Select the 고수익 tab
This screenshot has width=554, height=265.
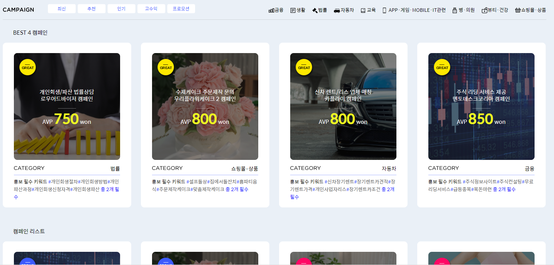coord(151,9)
